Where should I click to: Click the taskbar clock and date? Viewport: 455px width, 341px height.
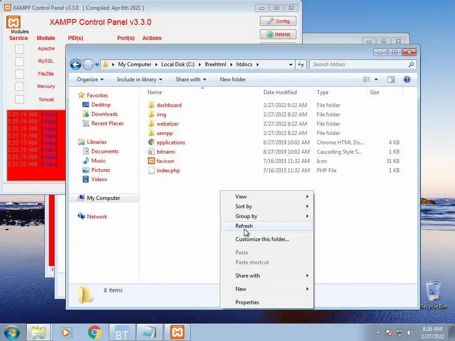pos(432,333)
